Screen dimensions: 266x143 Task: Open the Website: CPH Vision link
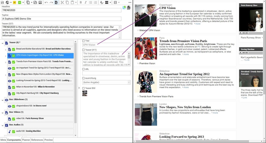pos(150,30)
